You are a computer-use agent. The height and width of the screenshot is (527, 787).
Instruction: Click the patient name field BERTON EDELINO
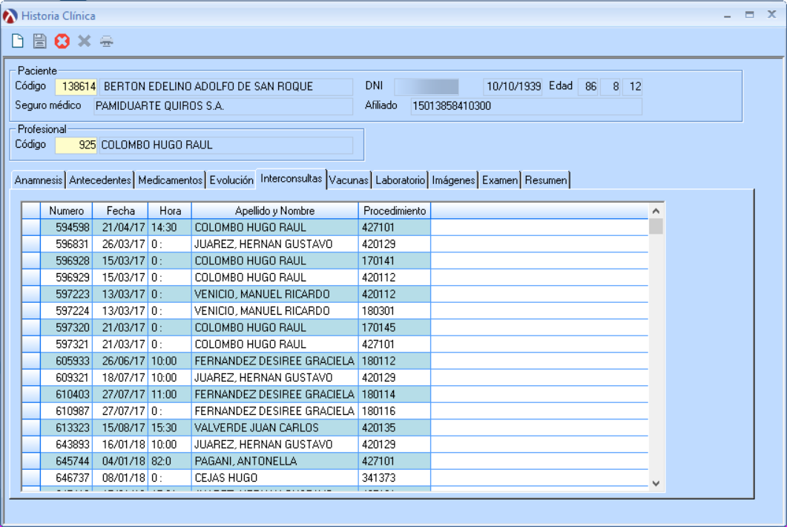pos(225,87)
